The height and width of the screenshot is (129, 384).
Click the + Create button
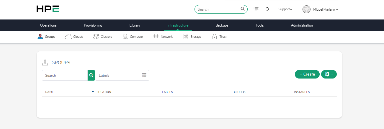[x=307, y=74]
